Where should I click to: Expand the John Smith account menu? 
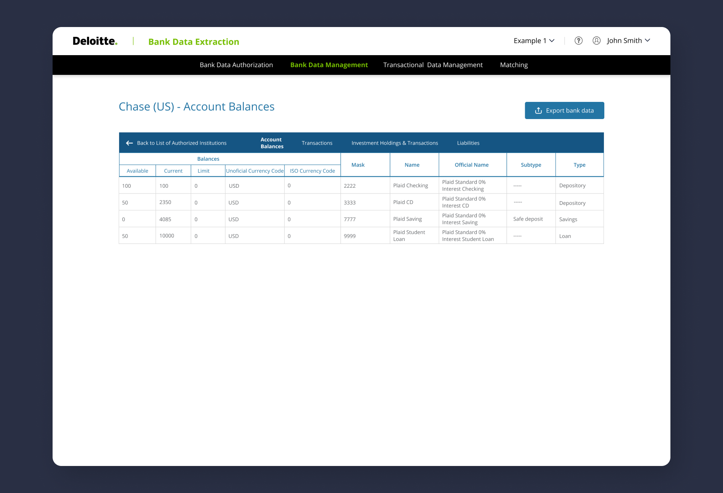pyautogui.click(x=628, y=41)
